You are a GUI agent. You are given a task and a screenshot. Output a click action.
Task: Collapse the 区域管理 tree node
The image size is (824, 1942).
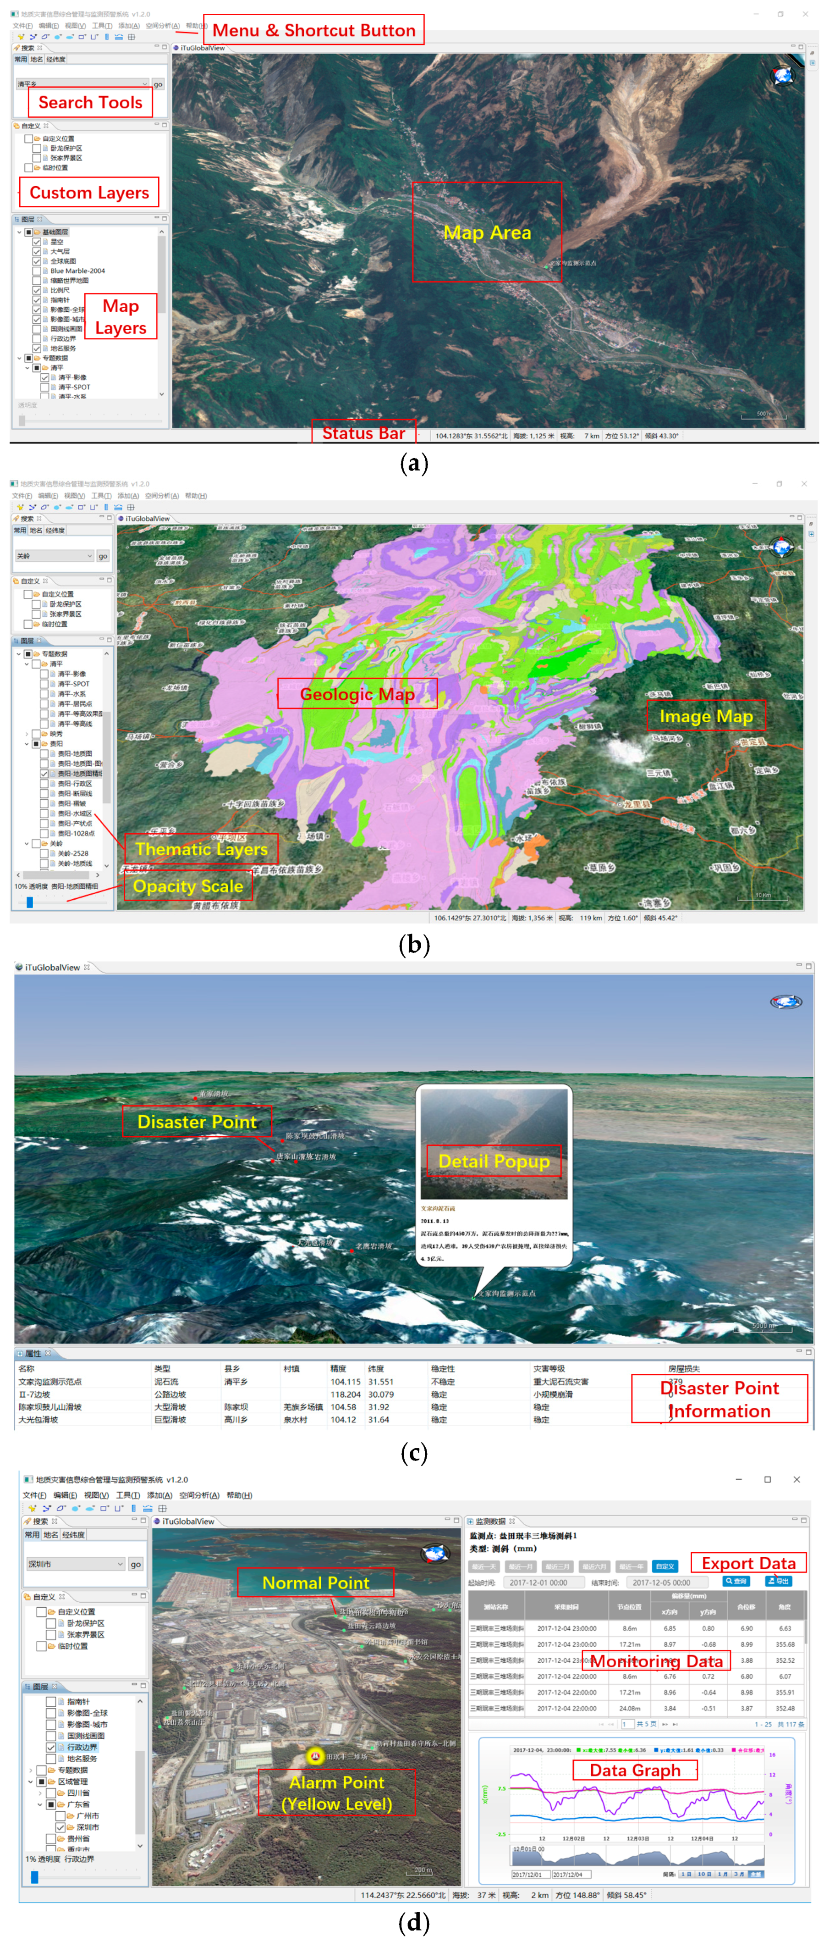[x=31, y=1782]
